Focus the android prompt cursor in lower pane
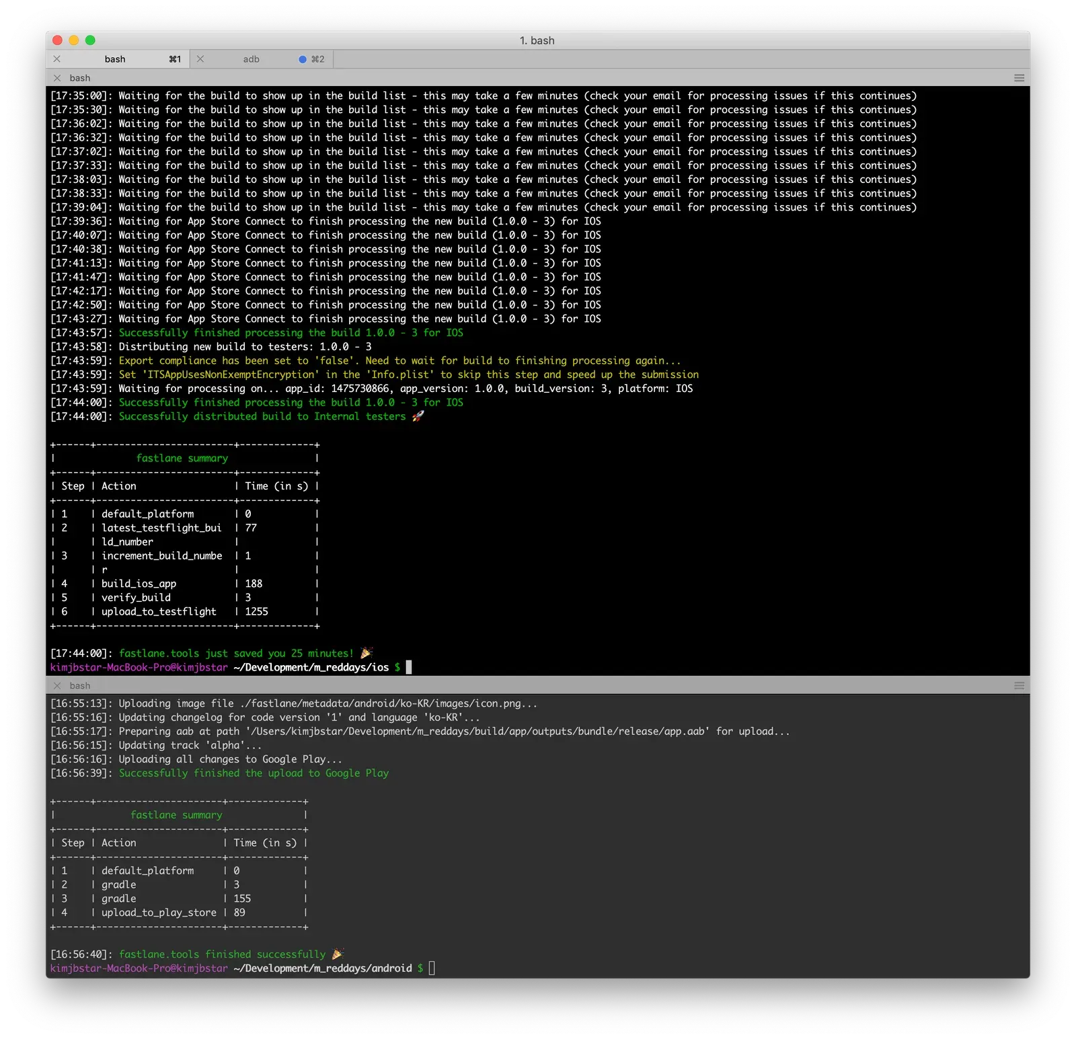The height and width of the screenshot is (1039, 1076). (432, 968)
